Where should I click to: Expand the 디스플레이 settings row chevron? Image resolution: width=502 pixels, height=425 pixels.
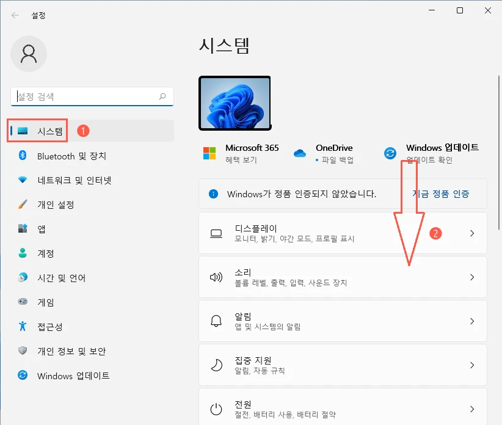pos(471,233)
